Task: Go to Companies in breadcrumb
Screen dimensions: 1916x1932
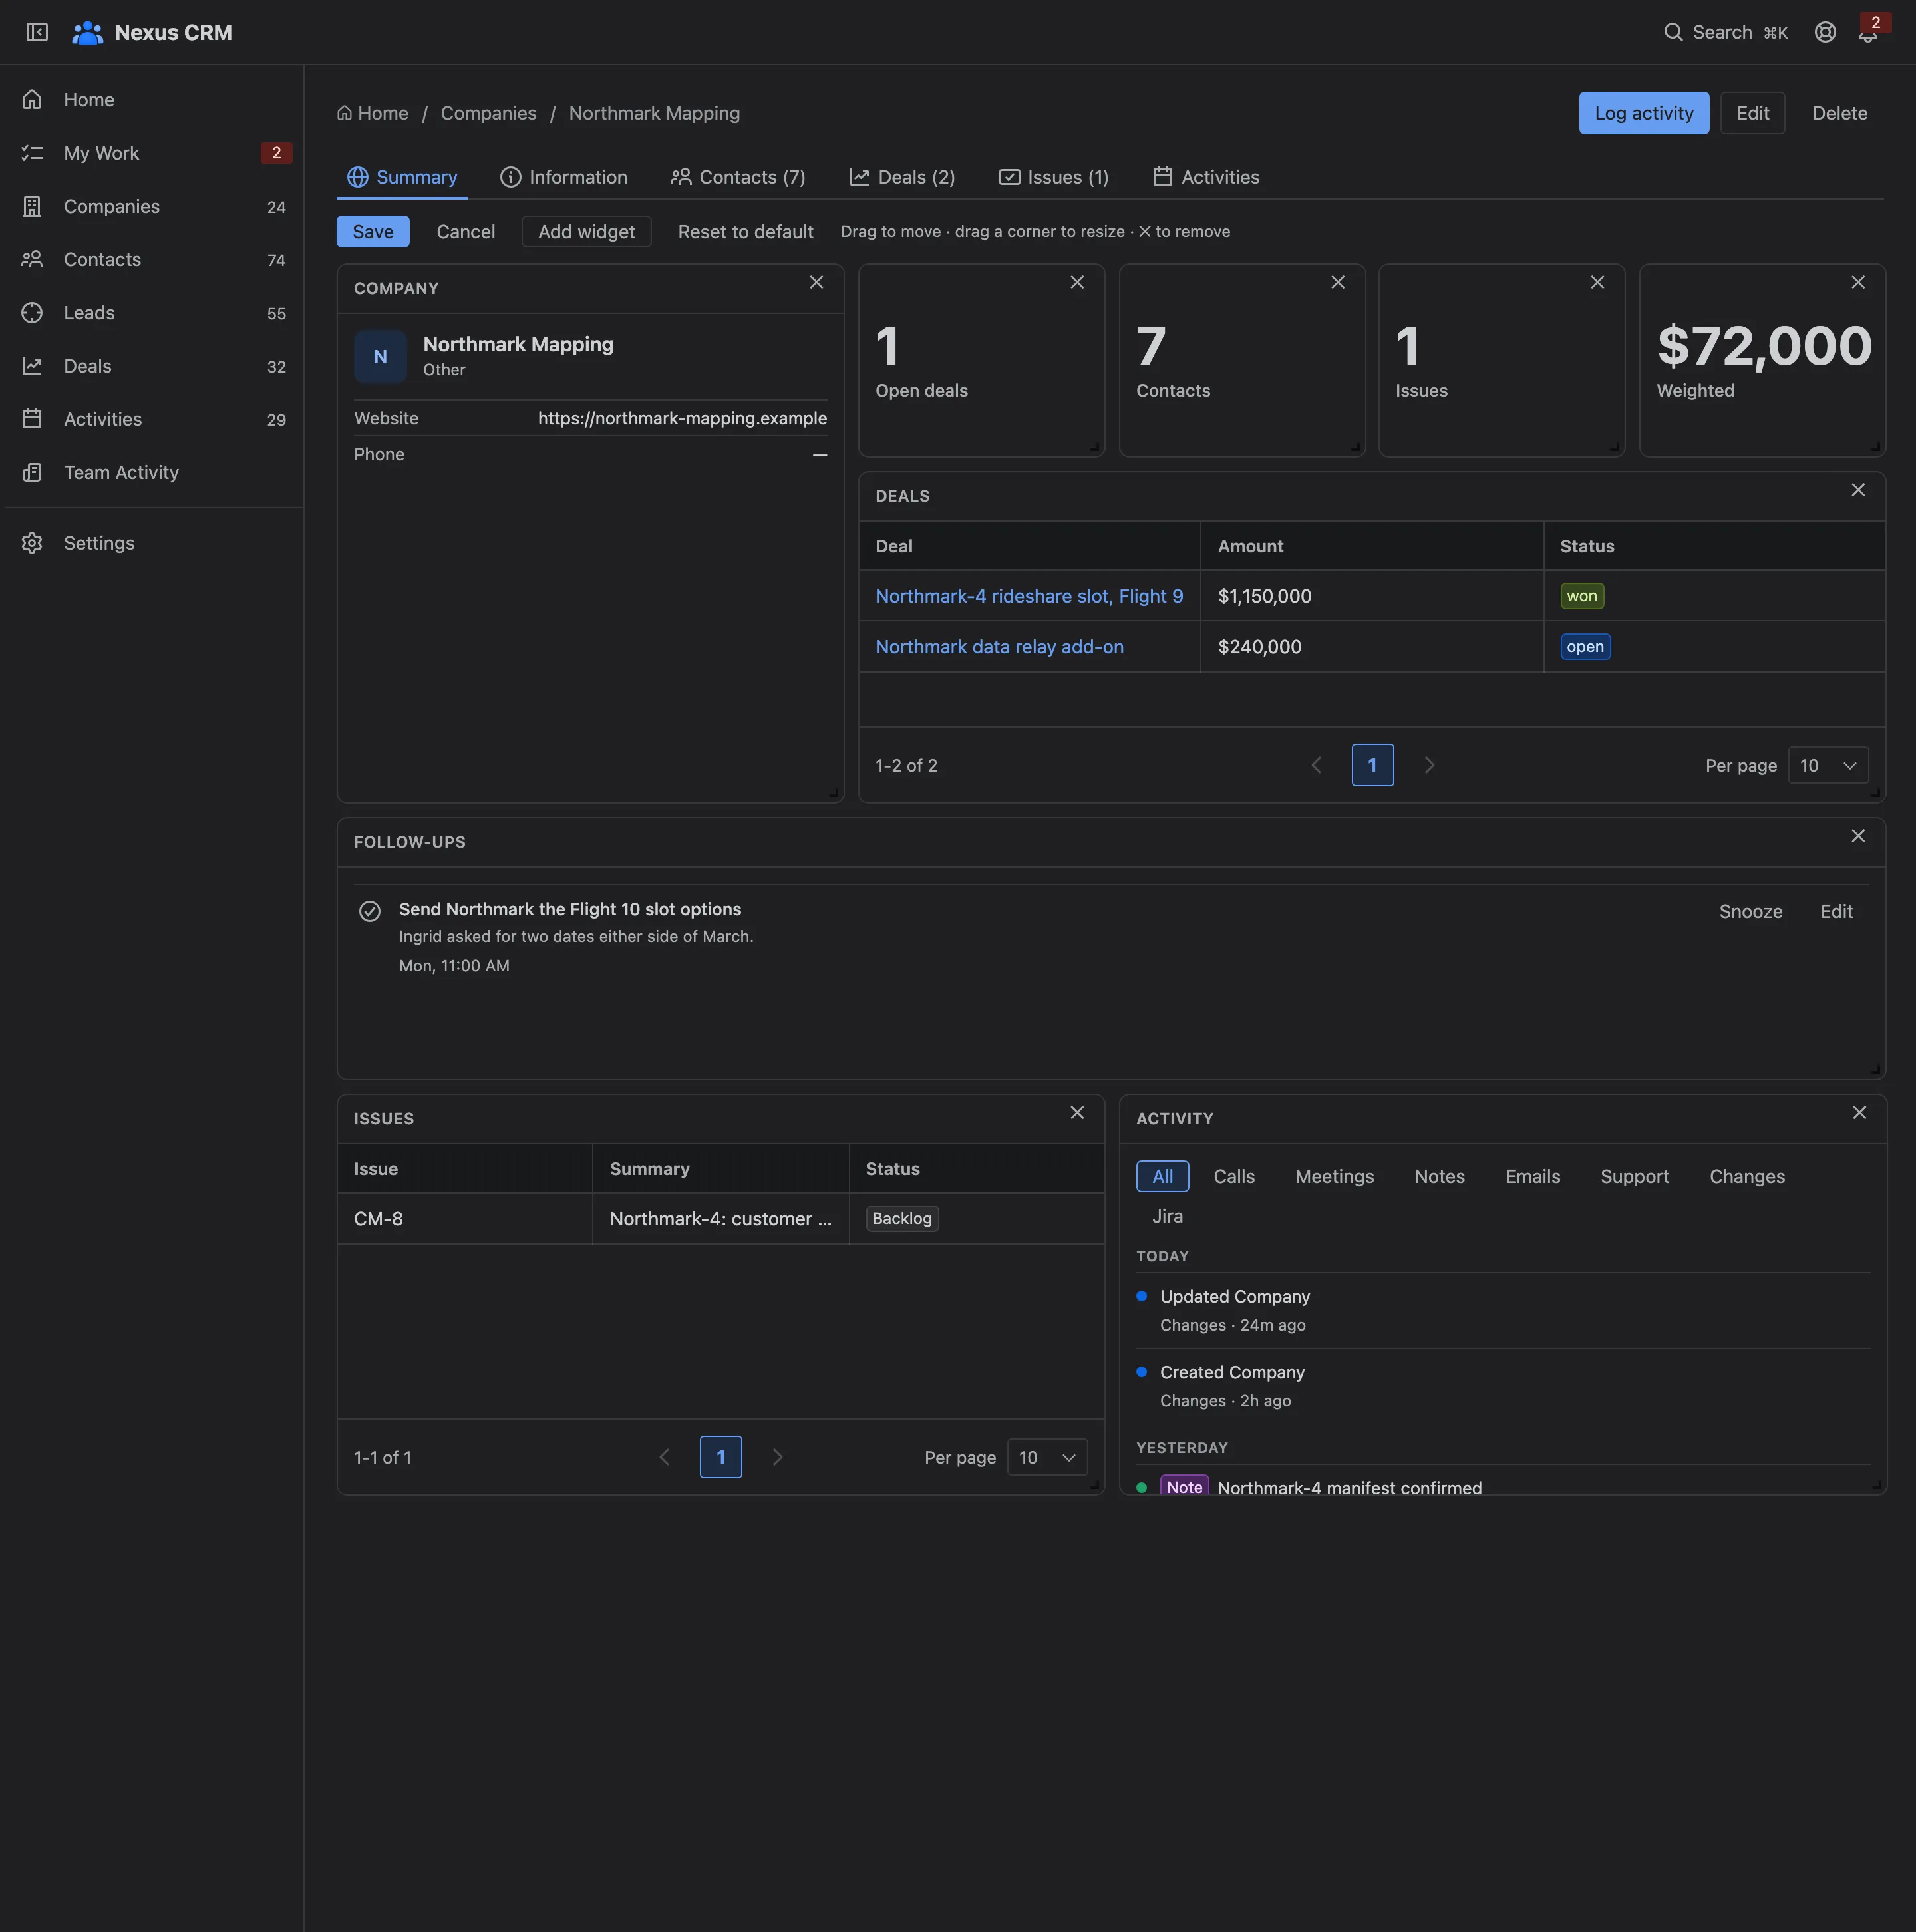Action: 488,114
